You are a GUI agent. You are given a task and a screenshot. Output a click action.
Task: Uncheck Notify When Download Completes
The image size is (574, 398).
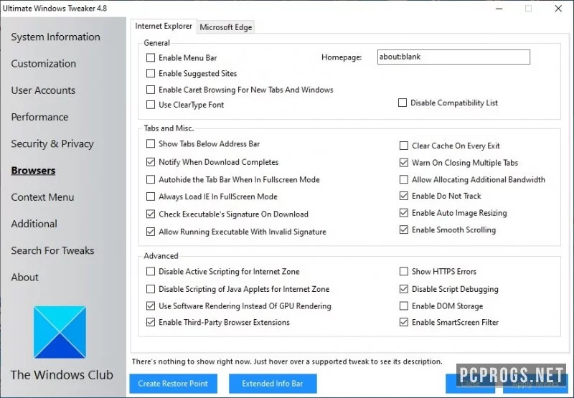pyautogui.click(x=151, y=161)
